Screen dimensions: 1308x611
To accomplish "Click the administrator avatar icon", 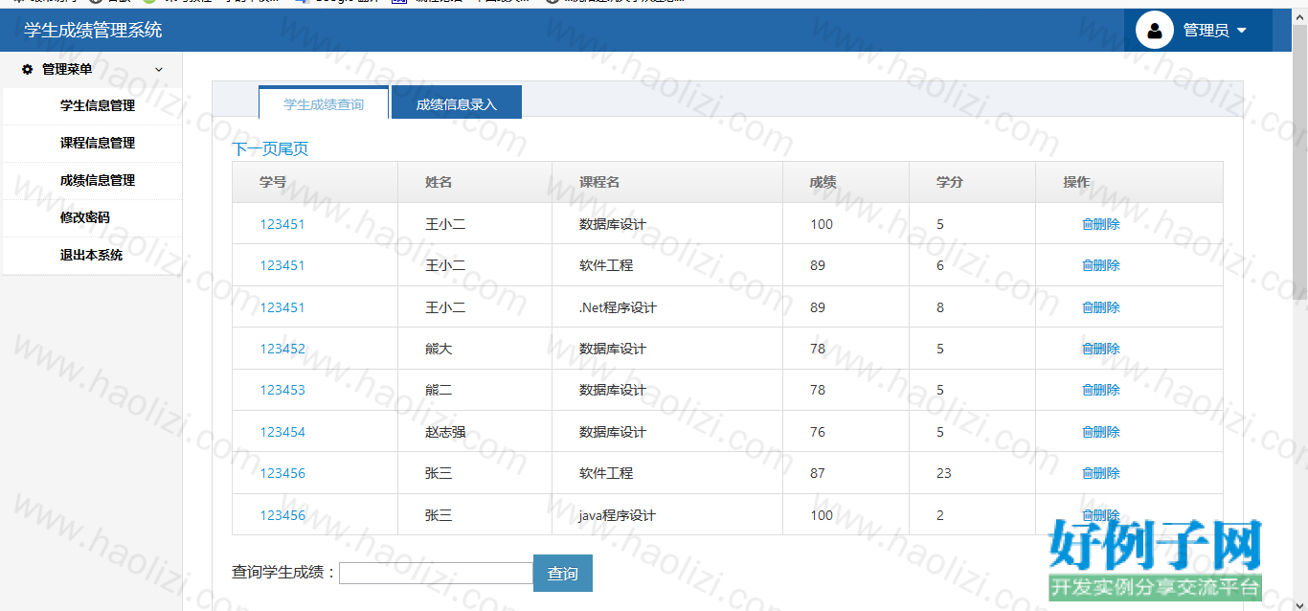I will (1155, 30).
